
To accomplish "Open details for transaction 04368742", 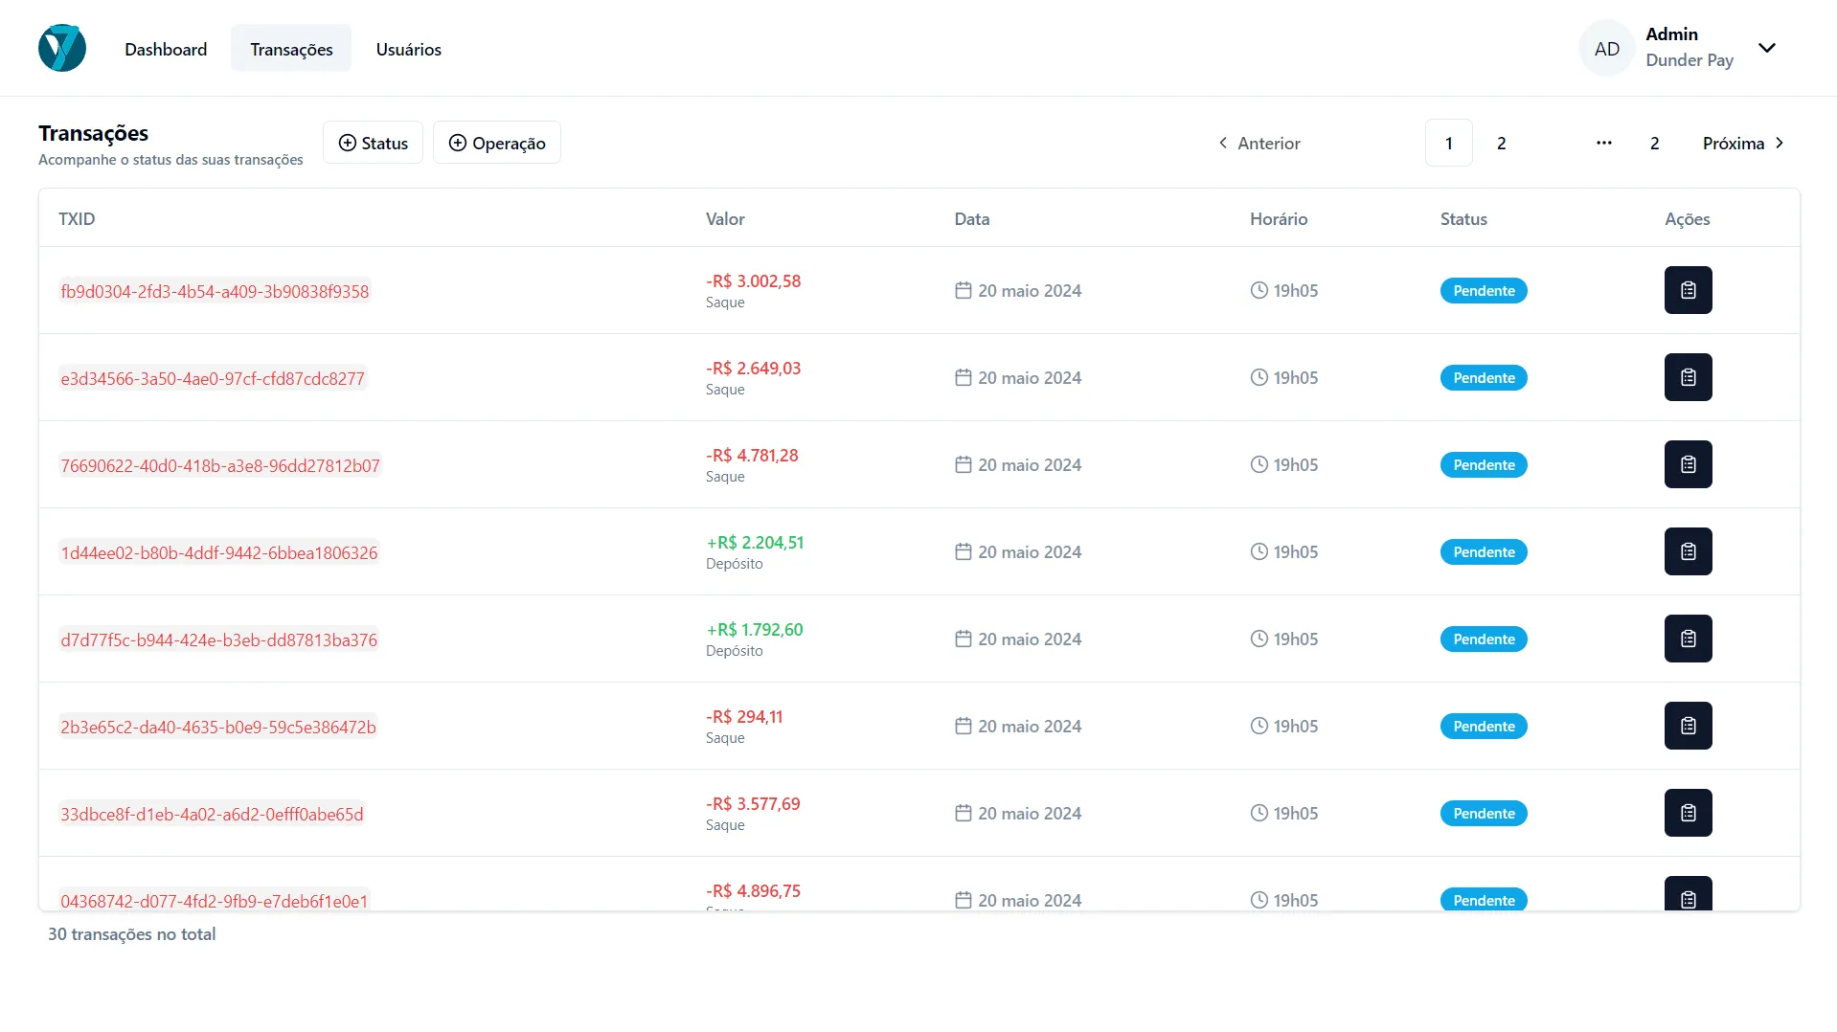I will (x=1688, y=894).
